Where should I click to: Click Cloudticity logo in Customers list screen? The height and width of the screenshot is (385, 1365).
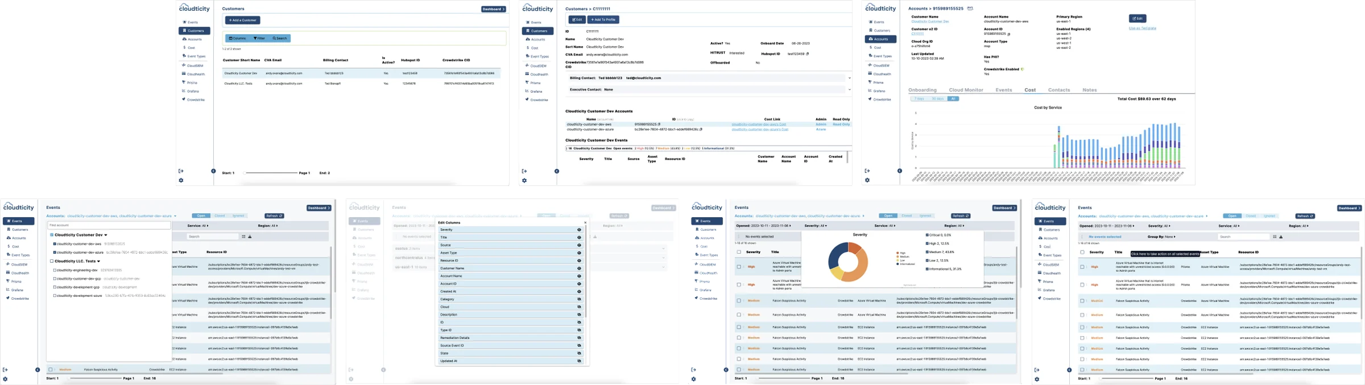click(x=195, y=8)
